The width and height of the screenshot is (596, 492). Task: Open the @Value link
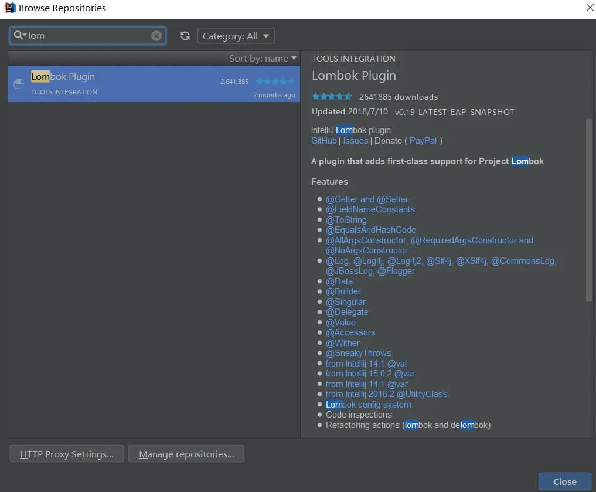[x=340, y=323]
